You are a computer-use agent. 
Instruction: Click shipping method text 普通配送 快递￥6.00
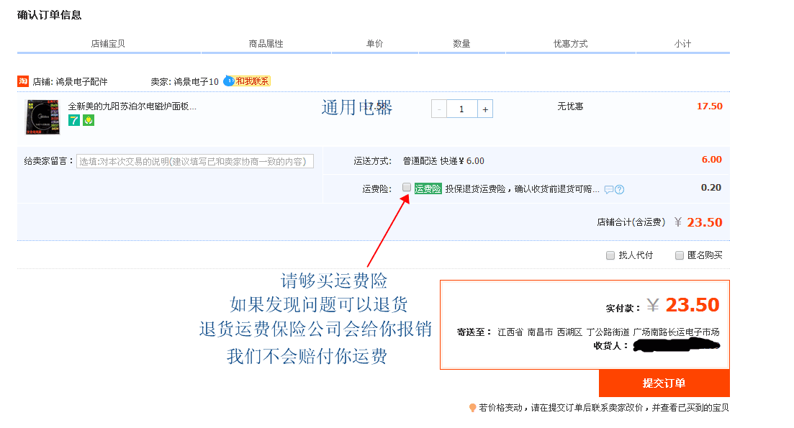click(x=443, y=161)
